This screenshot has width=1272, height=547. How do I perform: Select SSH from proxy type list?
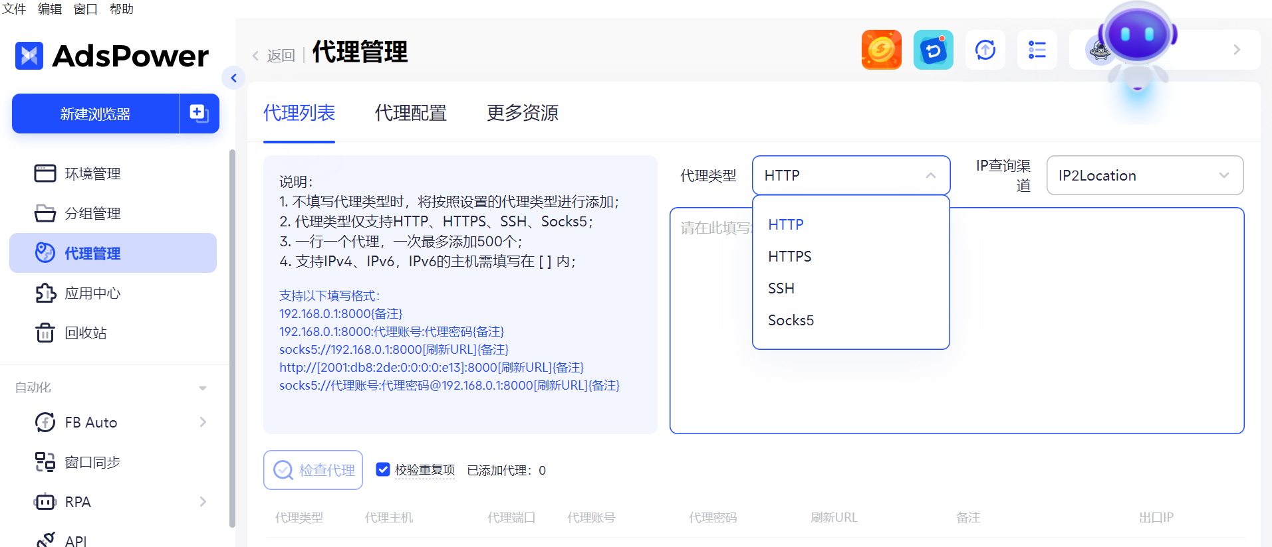[x=850, y=288]
